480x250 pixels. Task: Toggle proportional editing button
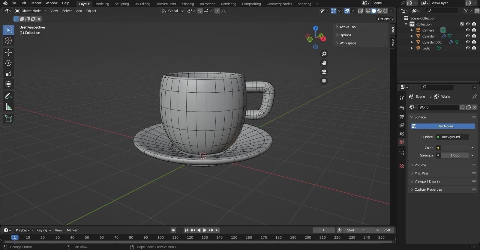(217, 11)
